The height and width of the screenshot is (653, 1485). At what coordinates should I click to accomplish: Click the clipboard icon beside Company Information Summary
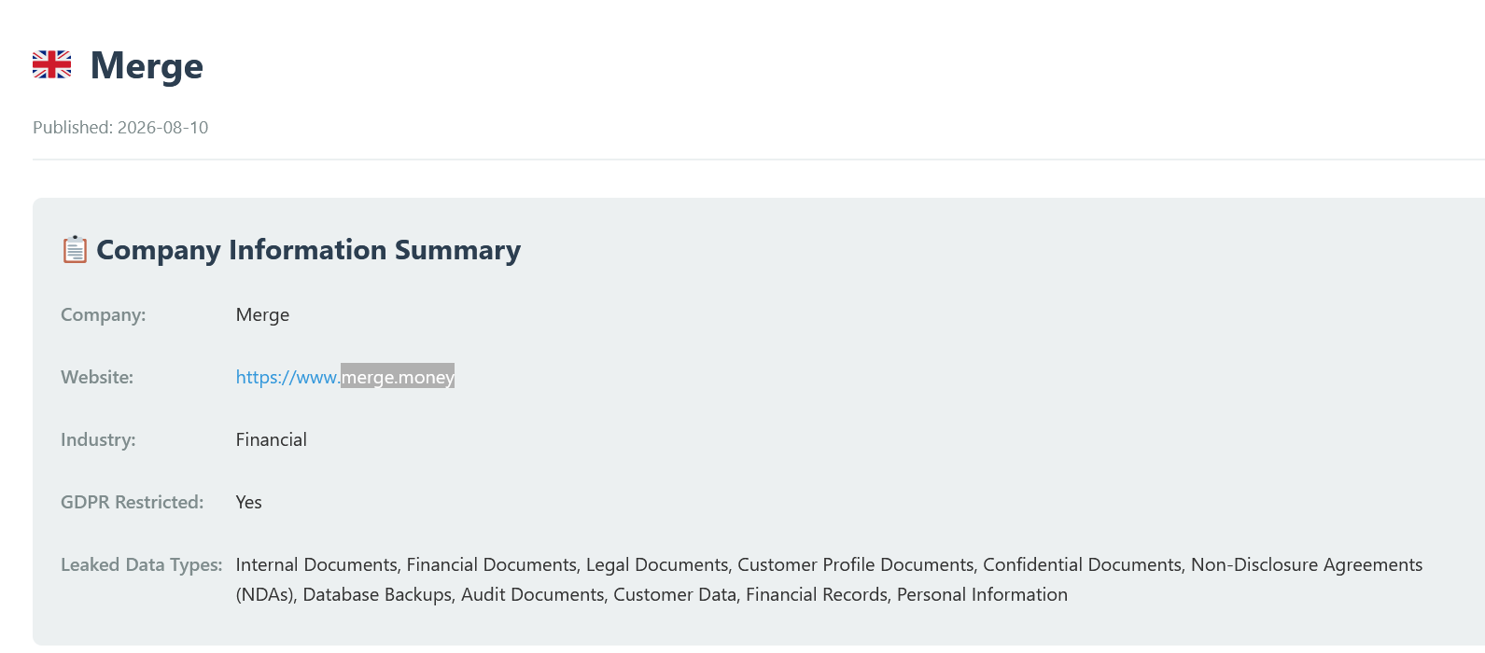75,249
